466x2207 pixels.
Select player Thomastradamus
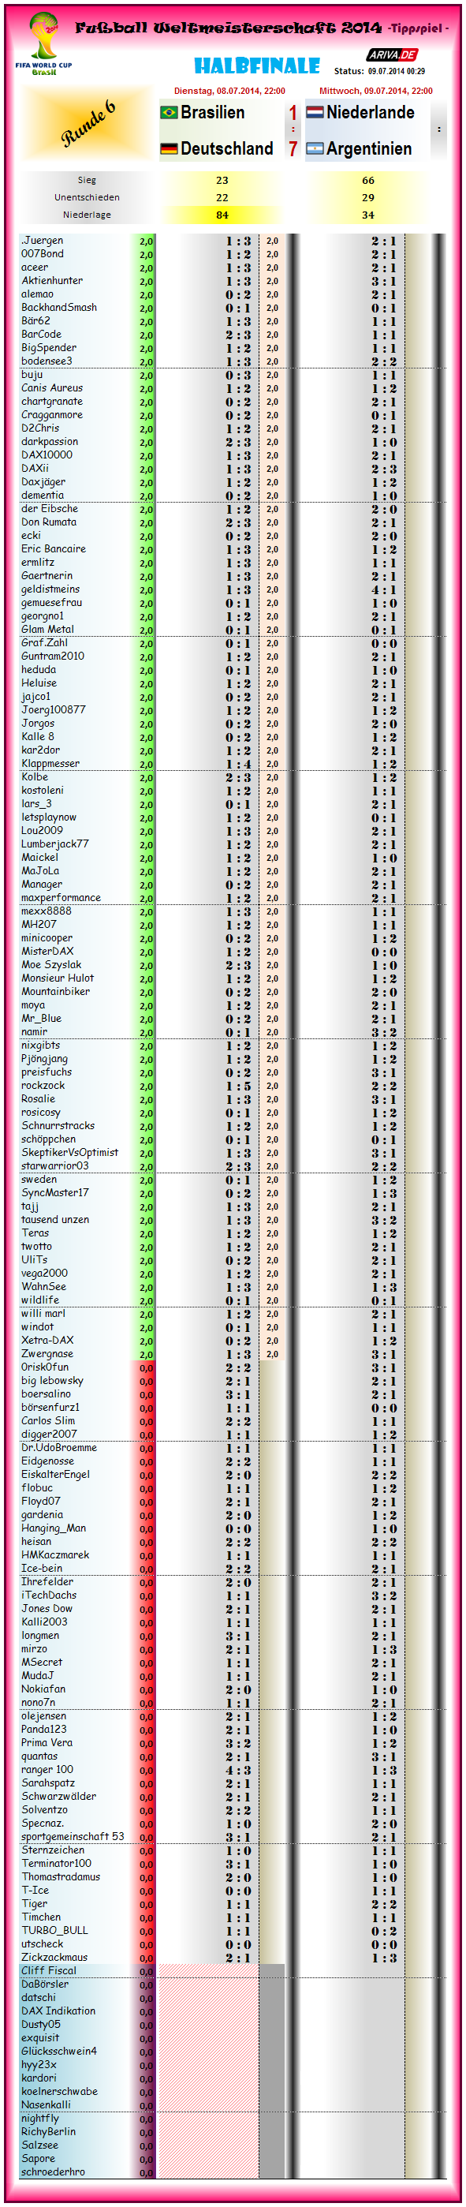pyautogui.click(x=60, y=1877)
